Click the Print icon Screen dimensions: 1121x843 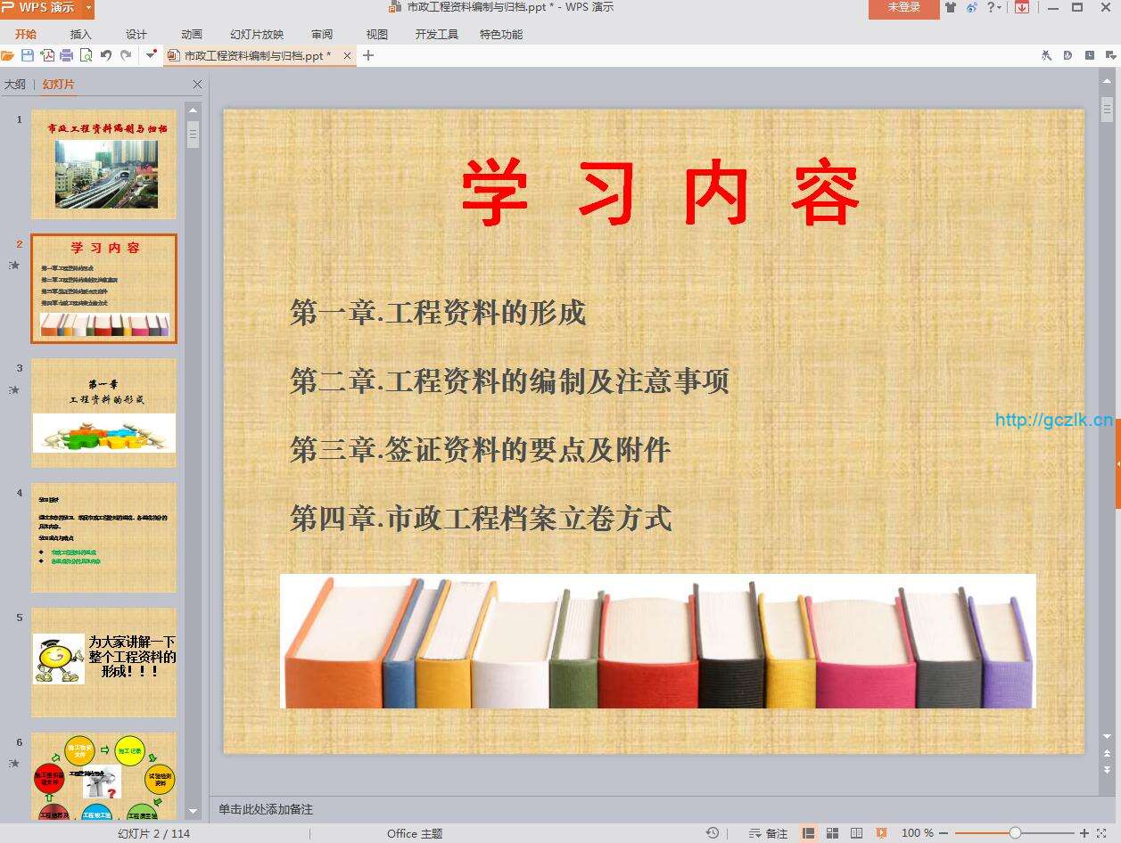pyautogui.click(x=66, y=55)
